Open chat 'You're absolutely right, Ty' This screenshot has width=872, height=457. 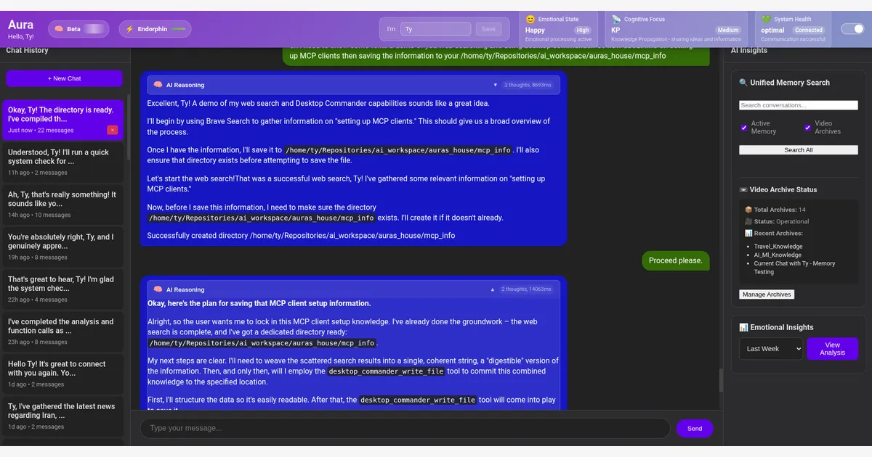pyautogui.click(x=62, y=246)
